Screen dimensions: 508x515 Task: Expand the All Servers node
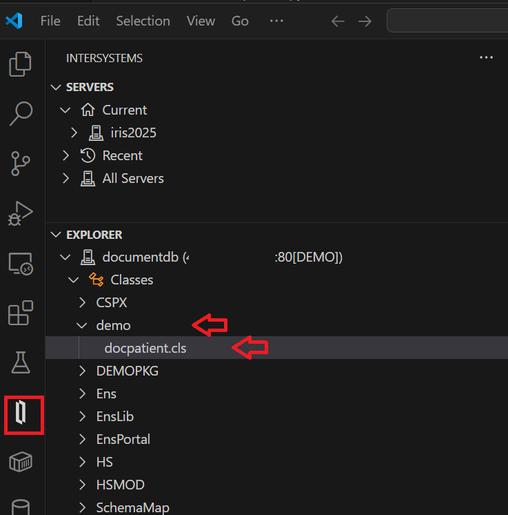(66, 178)
